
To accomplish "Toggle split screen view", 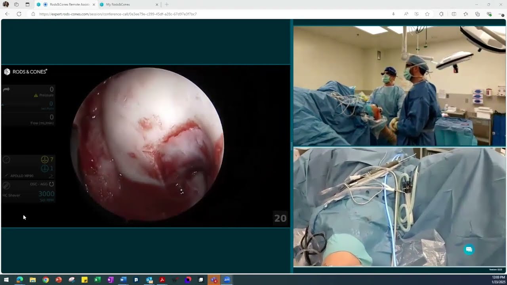I will tap(454, 14).
